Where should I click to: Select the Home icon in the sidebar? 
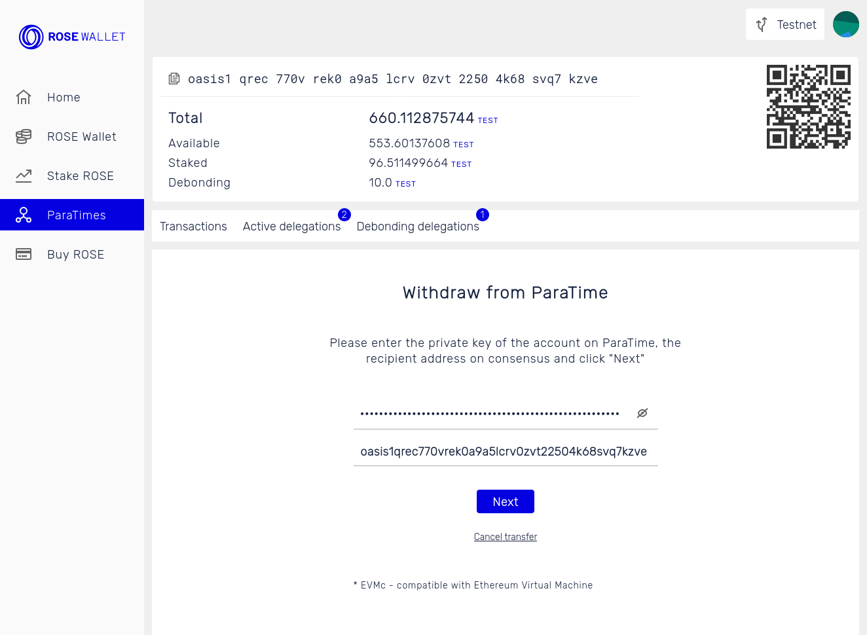pos(24,97)
